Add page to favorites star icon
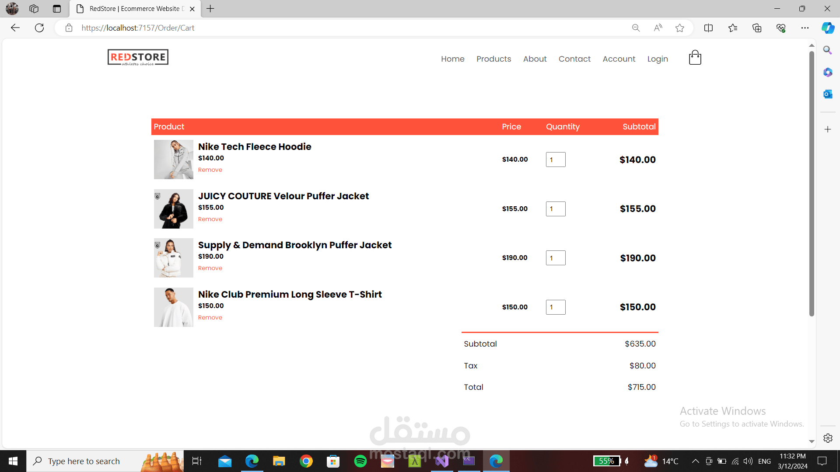The image size is (840, 472). [679, 28]
